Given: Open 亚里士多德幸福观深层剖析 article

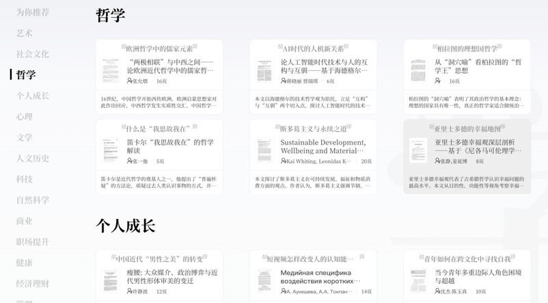Looking at the screenshot, I should coord(478,147).
